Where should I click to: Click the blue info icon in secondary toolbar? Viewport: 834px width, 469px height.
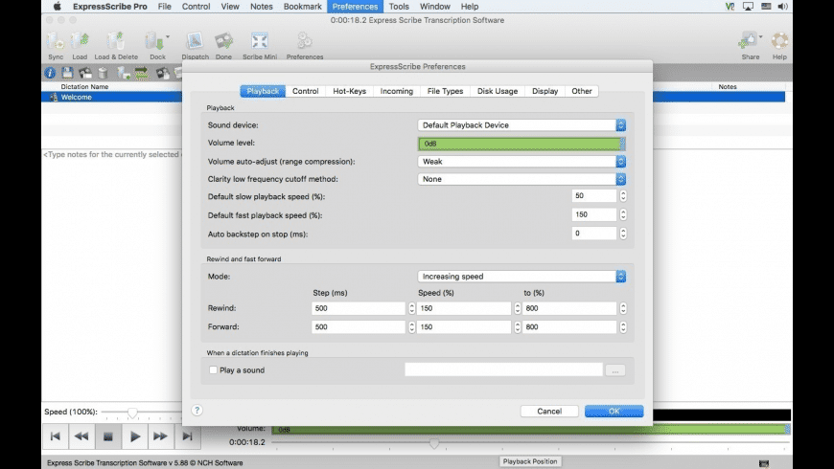[x=50, y=73]
